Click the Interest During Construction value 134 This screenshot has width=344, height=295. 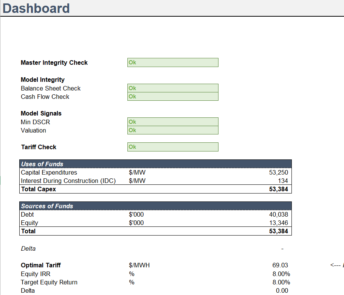282,181
